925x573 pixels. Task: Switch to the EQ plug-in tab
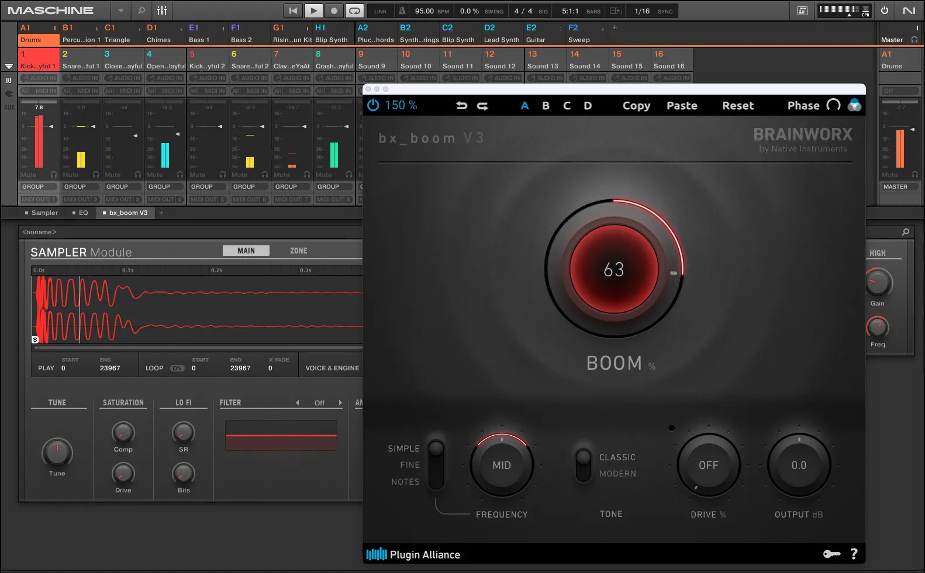80,213
